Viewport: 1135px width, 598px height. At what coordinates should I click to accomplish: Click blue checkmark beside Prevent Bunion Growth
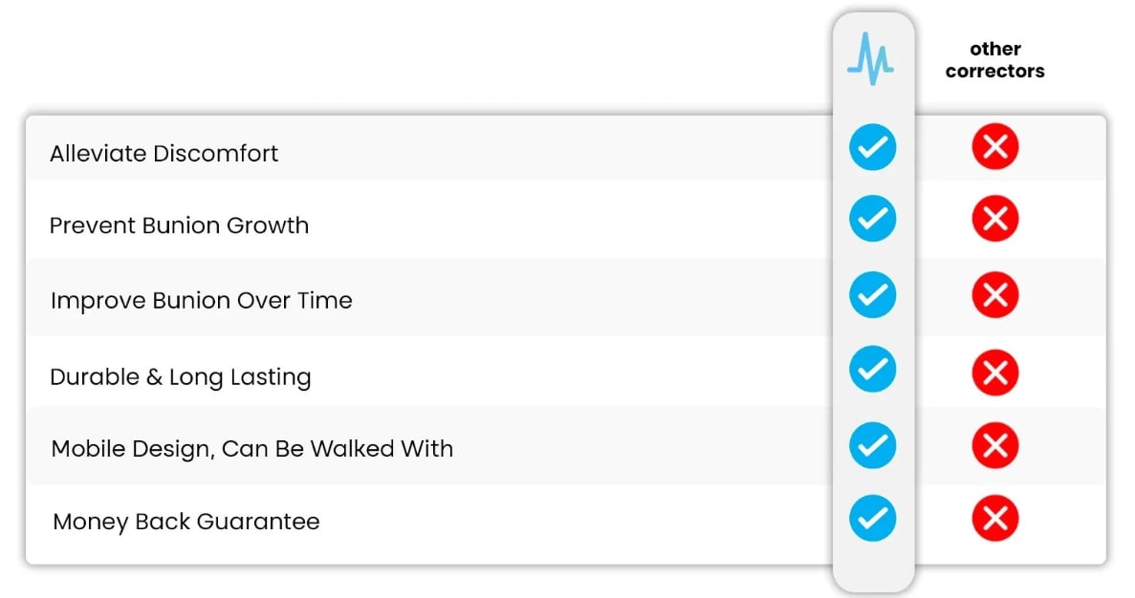[872, 220]
